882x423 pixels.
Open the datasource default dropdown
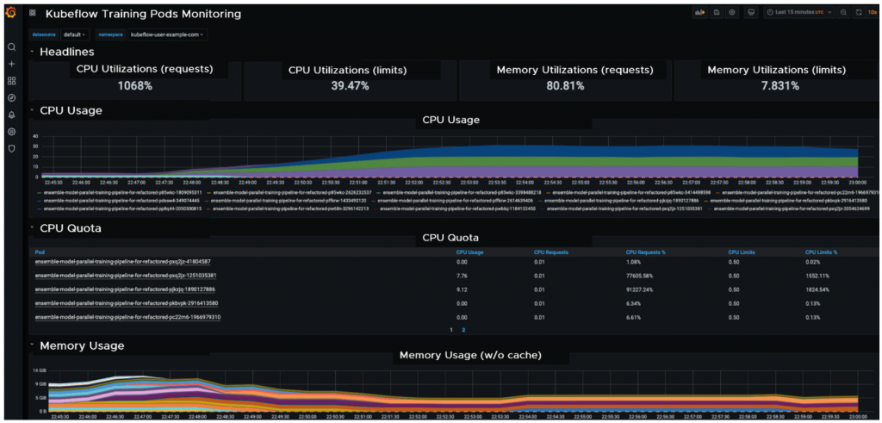point(74,34)
